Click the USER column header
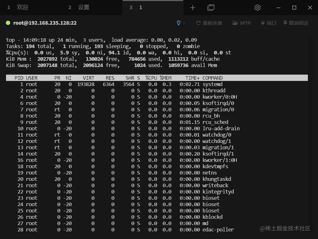The image size is (318, 239). (32, 78)
